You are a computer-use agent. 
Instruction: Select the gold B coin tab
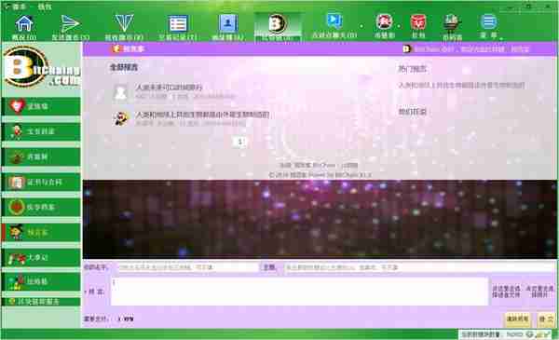(x=277, y=27)
